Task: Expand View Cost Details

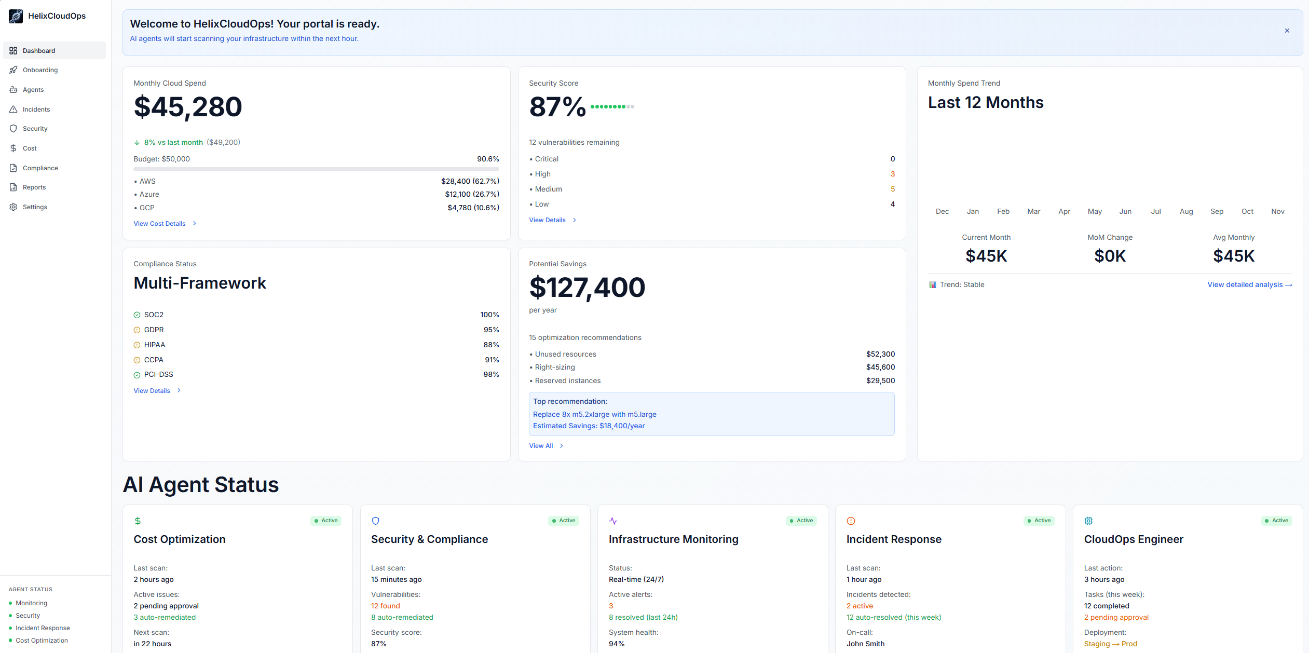Action: [x=160, y=223]
